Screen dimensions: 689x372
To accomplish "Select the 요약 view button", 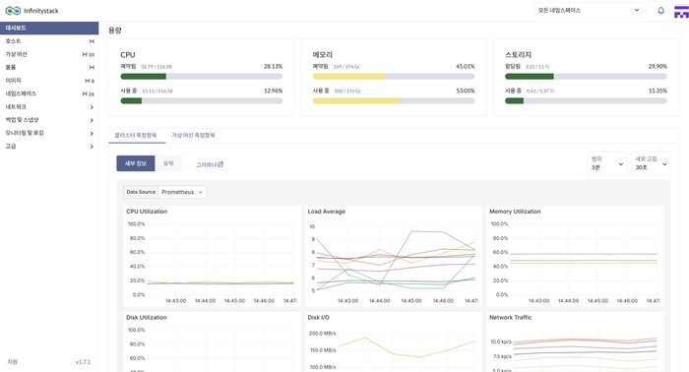I will (168, 163).
